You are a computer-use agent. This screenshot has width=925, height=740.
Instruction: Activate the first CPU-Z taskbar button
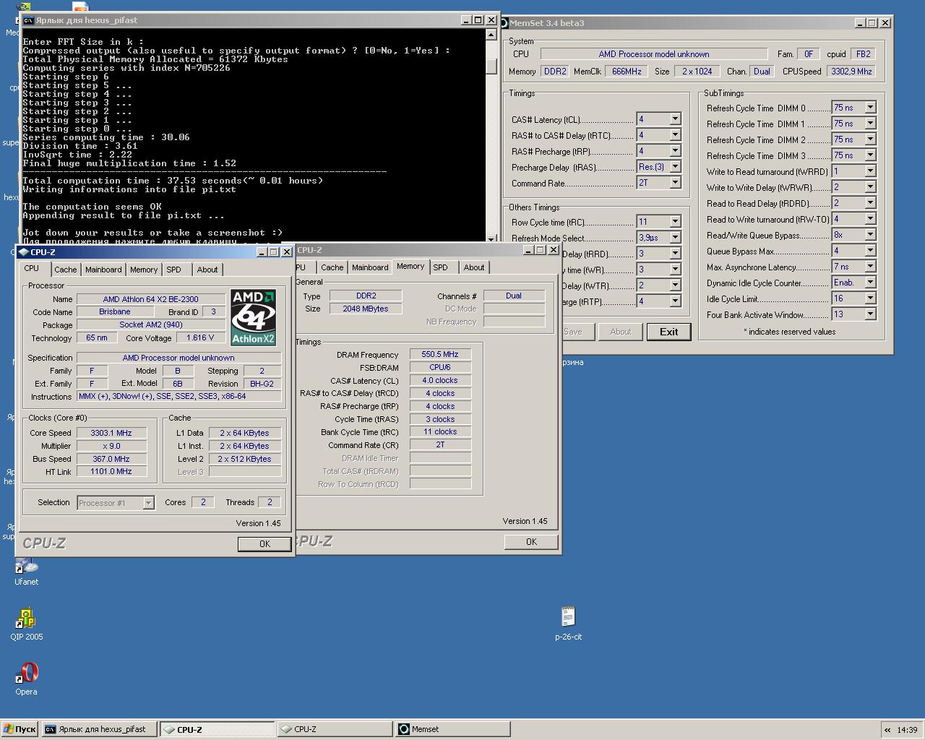coord(217,729)
